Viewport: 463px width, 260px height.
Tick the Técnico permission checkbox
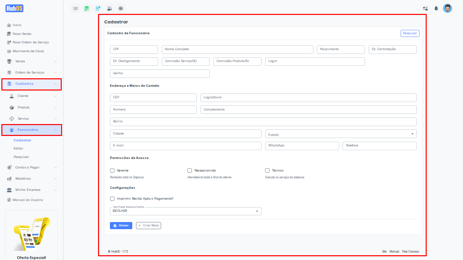[267, 171]
